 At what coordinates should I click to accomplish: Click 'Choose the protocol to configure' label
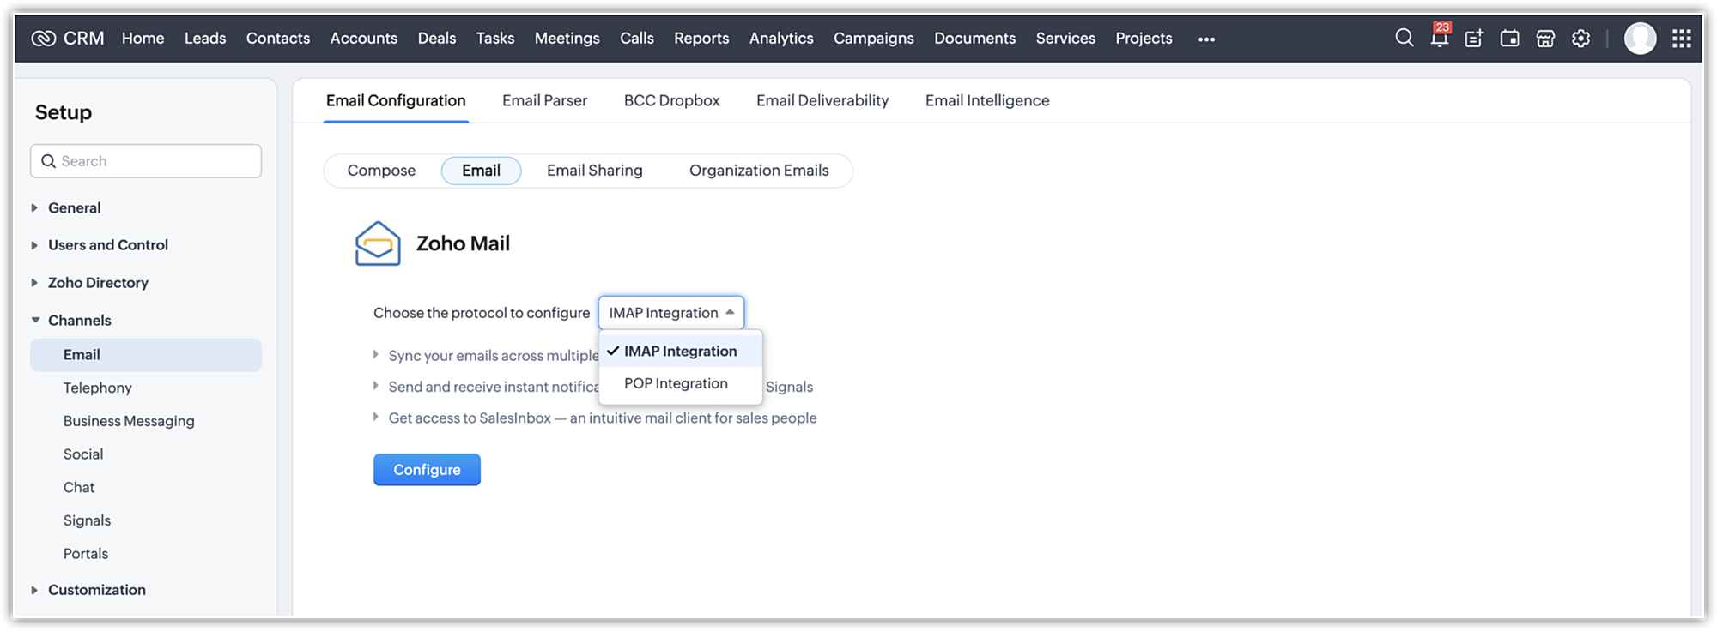pos(482,313)
